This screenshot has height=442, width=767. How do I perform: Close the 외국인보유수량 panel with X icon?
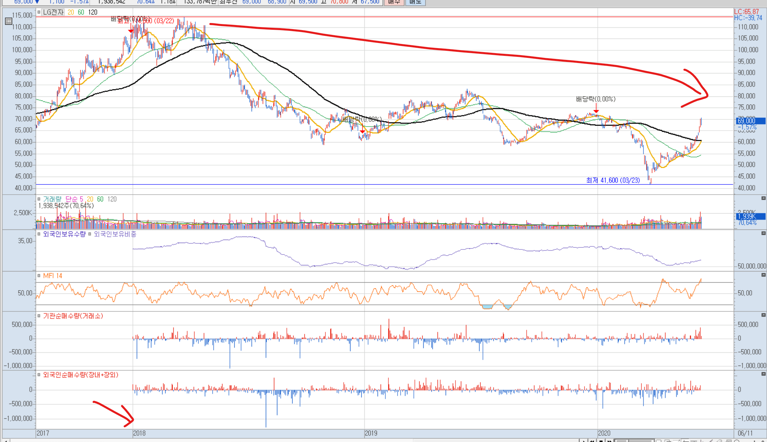(763, 234)
